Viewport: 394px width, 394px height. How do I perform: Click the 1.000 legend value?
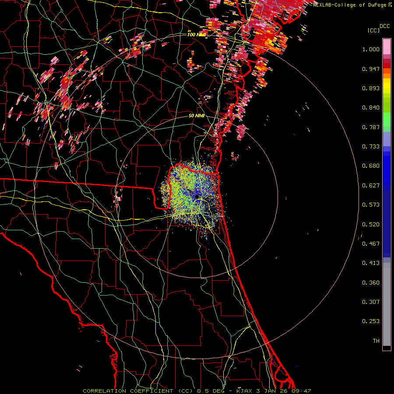(x=371, y=49)
